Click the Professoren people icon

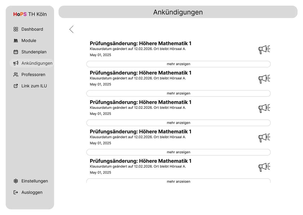(16, 75)
